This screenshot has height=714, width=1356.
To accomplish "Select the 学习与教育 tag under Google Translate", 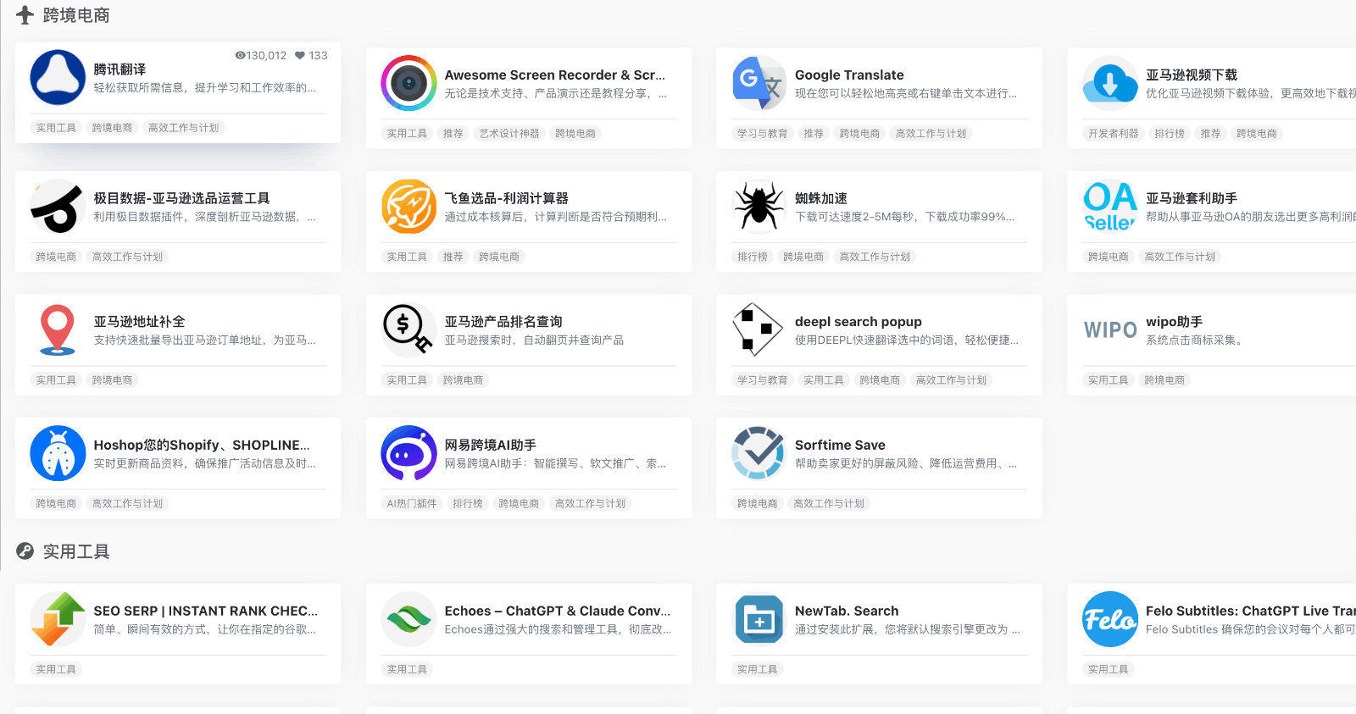I will pos(762,134).
